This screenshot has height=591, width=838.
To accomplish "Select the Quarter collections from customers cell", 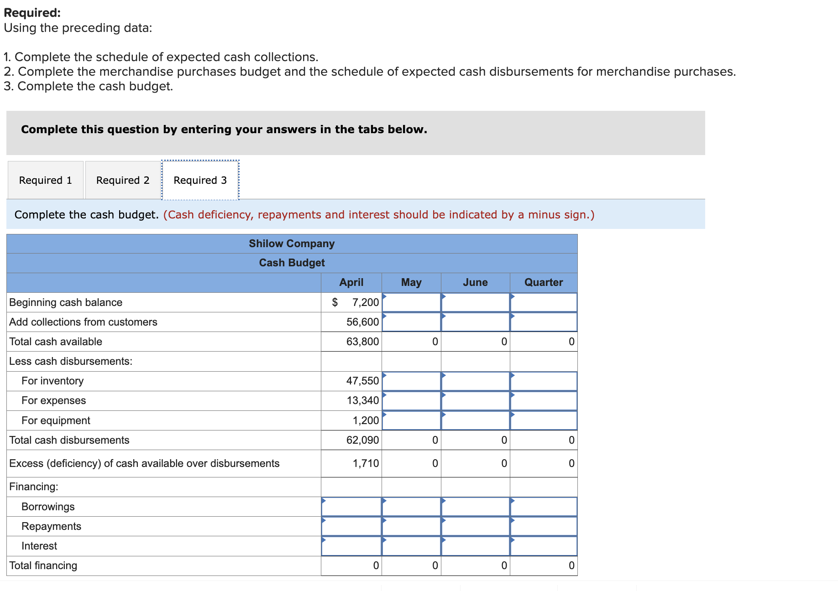I will pos(543,321).
